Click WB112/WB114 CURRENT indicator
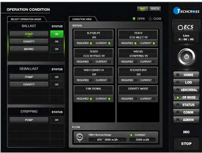 coord(109,80)
